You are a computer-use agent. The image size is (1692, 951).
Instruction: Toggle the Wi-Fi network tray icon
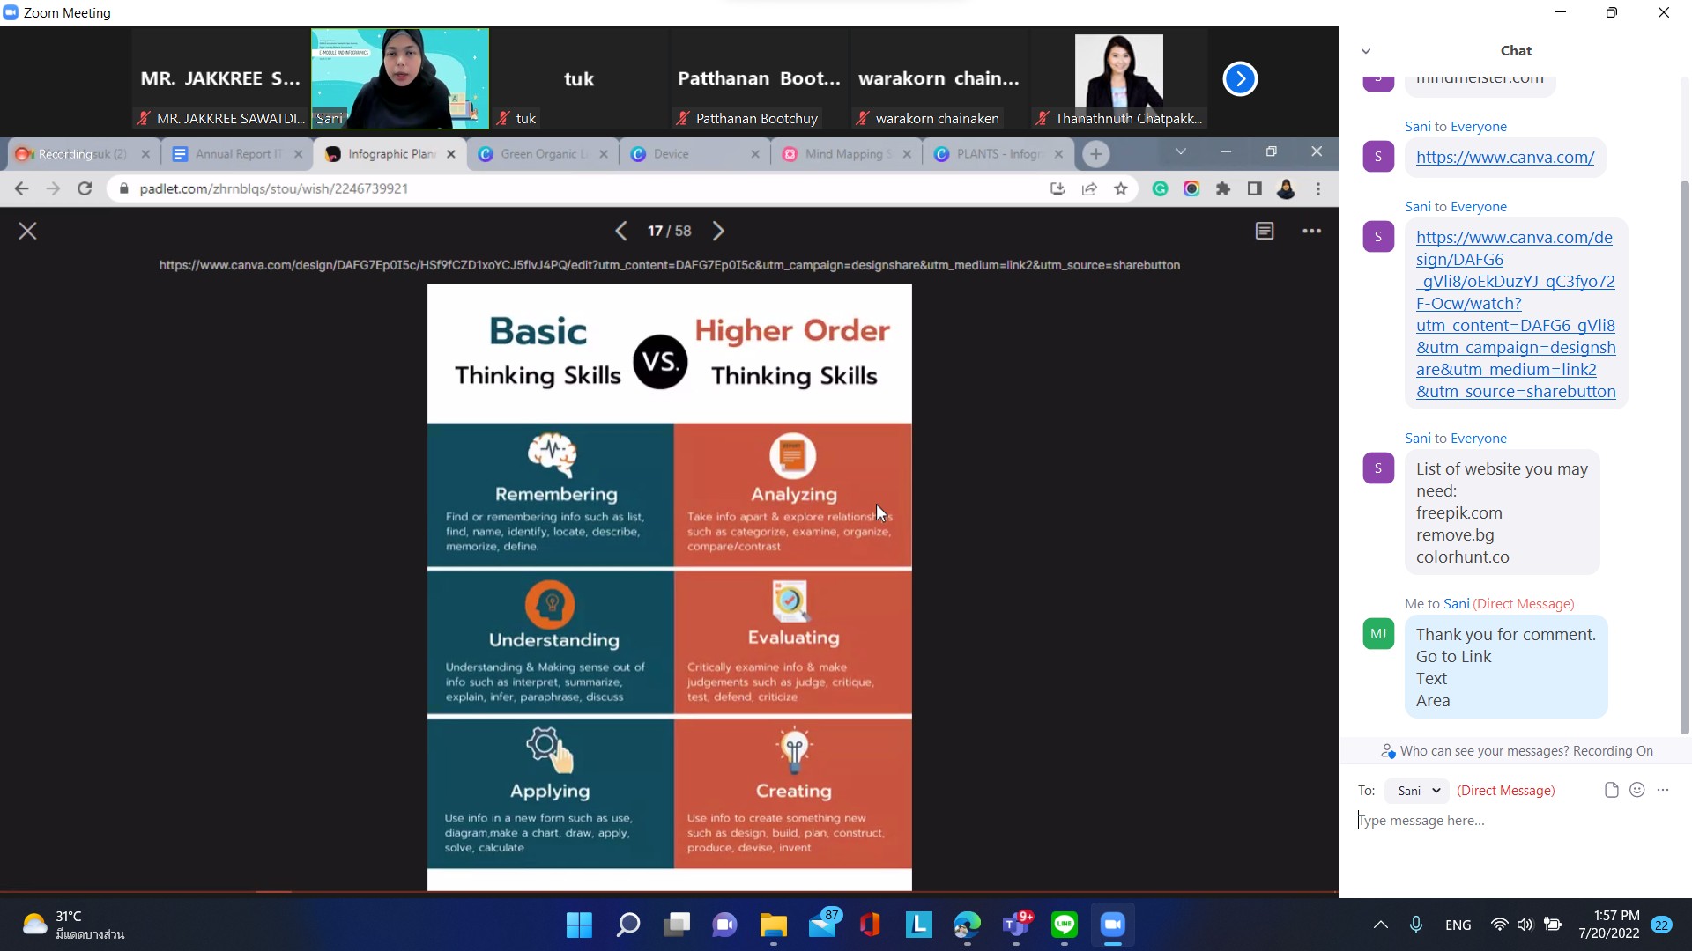(x=1498, y=925)
